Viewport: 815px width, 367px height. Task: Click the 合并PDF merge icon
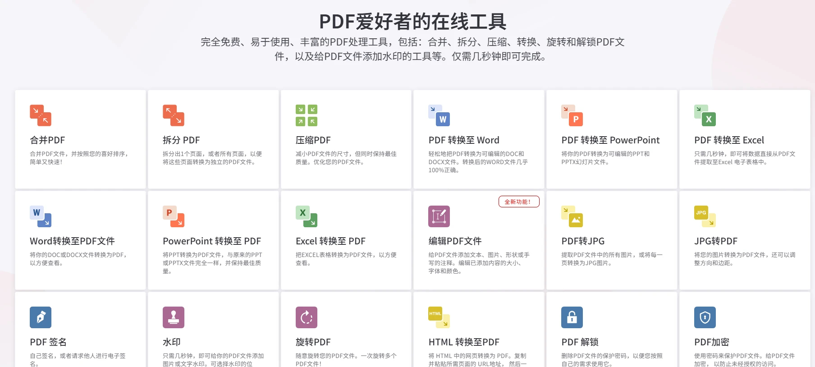click(41, 115)
